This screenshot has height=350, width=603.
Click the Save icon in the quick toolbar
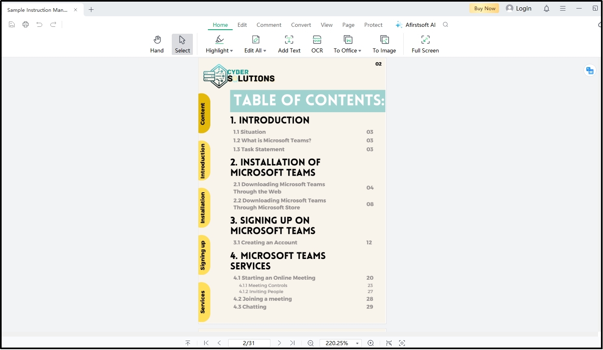[x=12, y=24]
